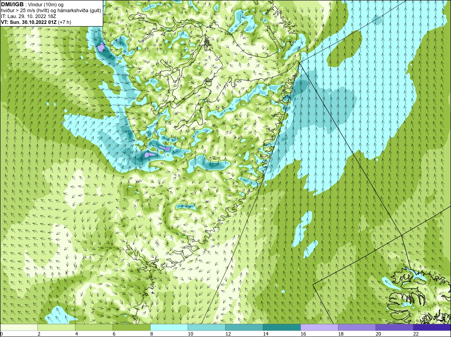Click the legend scale label '4'
451x337 pixels.
tap(77, 334)
